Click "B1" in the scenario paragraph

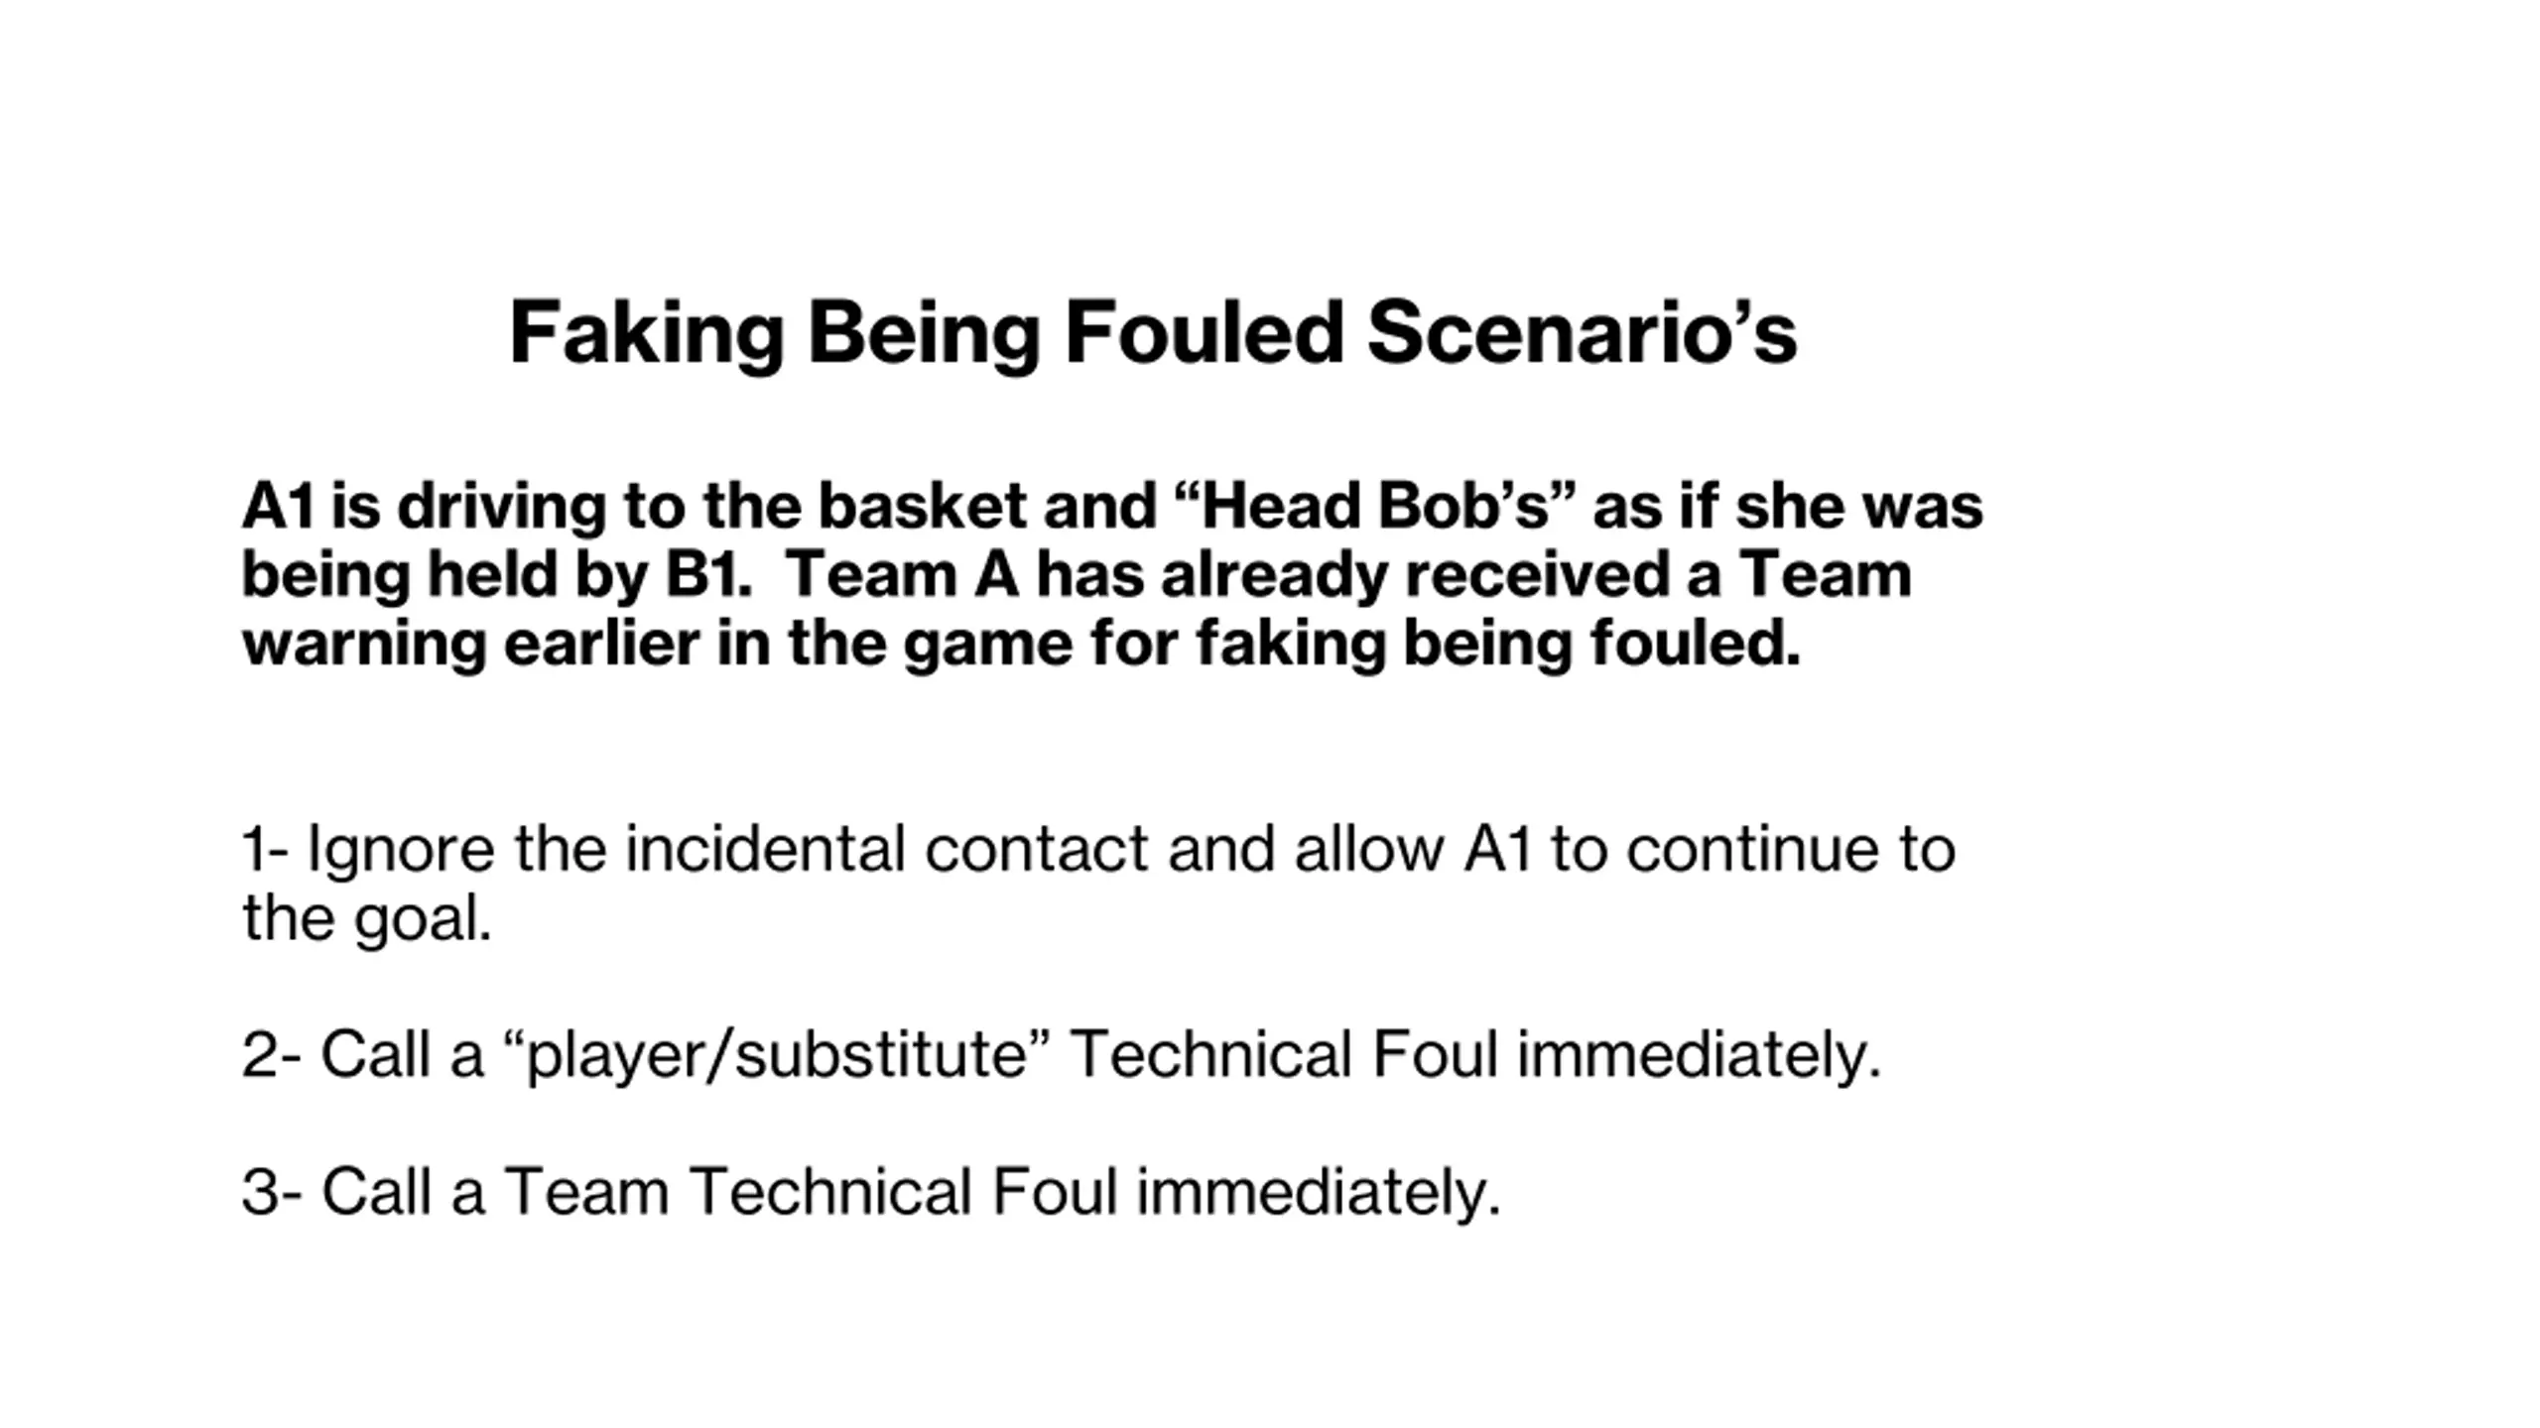(x=707, y=575)
